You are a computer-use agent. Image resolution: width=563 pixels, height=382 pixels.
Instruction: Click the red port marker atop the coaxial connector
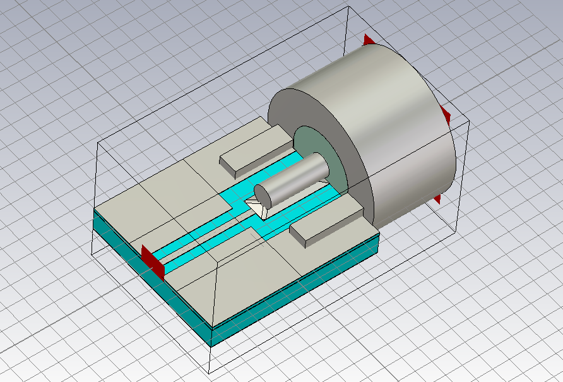pyautogui.click(x=369, y=41)
